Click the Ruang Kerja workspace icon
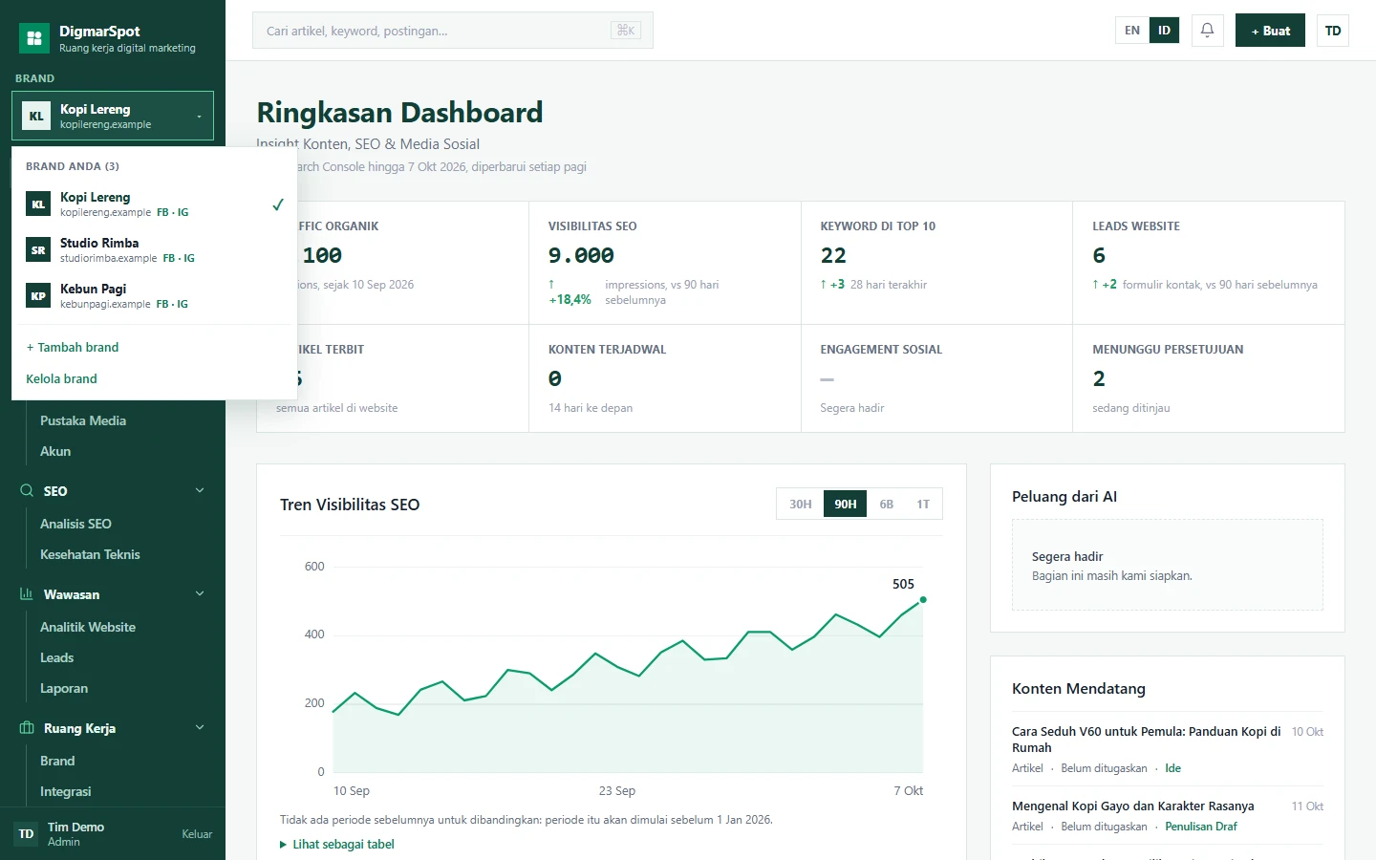The image size is (1376, 860). point(27,727)
